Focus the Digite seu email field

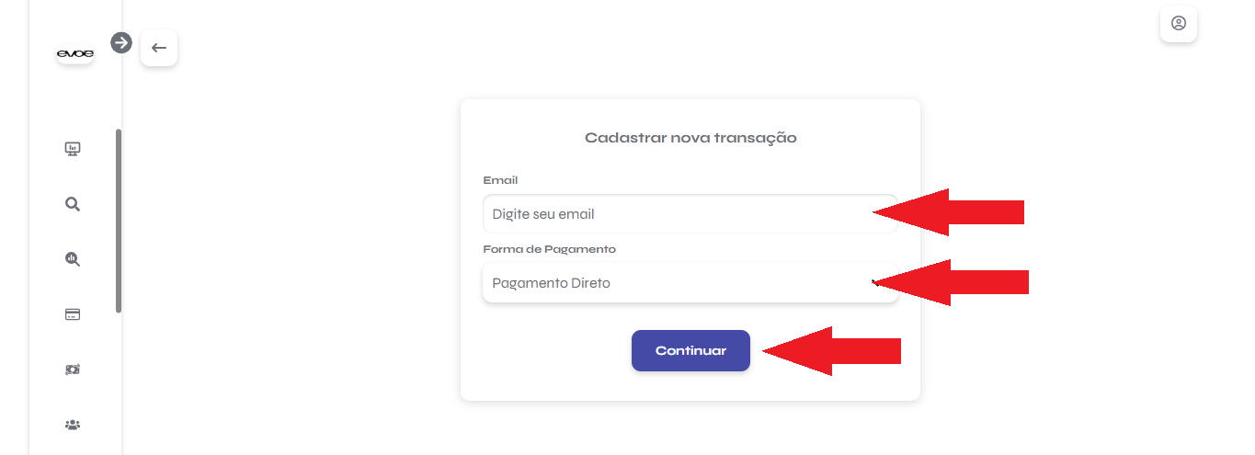[690, 214]
